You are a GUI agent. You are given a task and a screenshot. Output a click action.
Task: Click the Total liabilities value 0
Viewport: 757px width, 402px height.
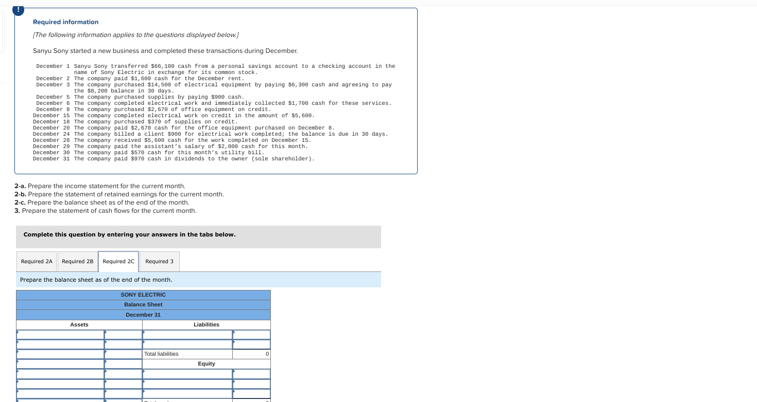tap(251, 354)
